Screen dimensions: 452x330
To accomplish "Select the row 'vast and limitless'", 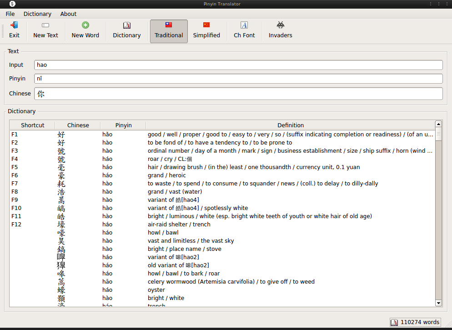I will (222, 240).
